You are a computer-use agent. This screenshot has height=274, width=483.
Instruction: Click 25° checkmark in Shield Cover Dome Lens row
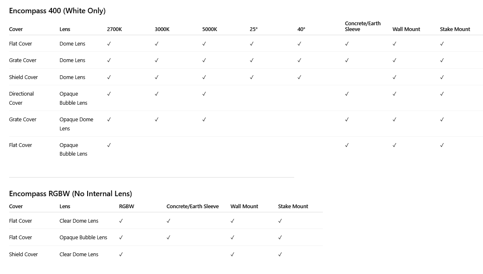click(252, 77)
